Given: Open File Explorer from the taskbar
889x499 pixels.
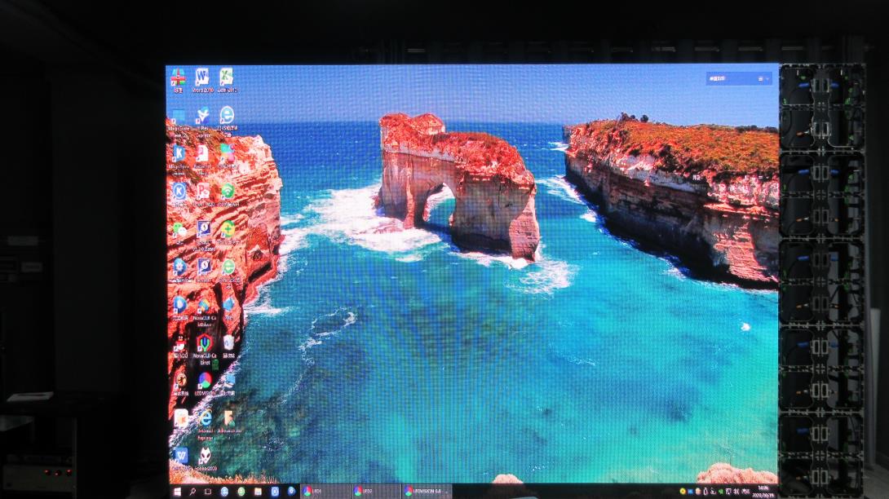Looking at the screenshot, I should pos(258,492).
